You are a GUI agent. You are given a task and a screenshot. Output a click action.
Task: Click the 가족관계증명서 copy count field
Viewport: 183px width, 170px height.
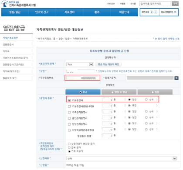[x=107, y=112]
